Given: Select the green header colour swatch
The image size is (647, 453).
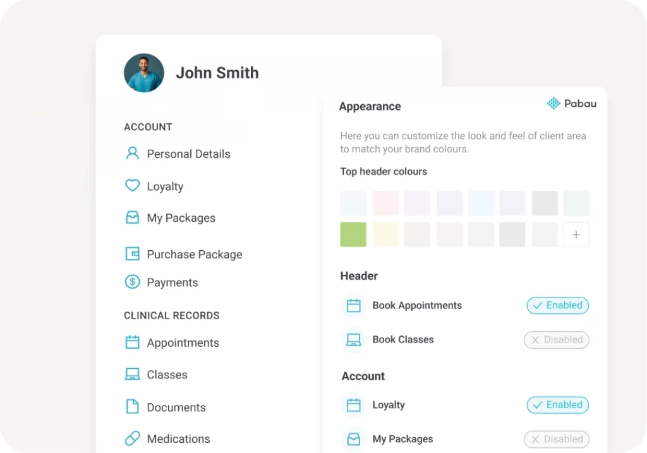Looking at the screenshot, I should point(353,234).
